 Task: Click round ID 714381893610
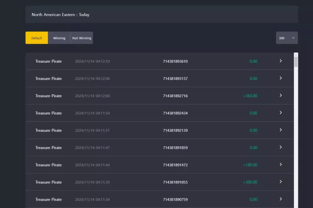tap(175, 61)
